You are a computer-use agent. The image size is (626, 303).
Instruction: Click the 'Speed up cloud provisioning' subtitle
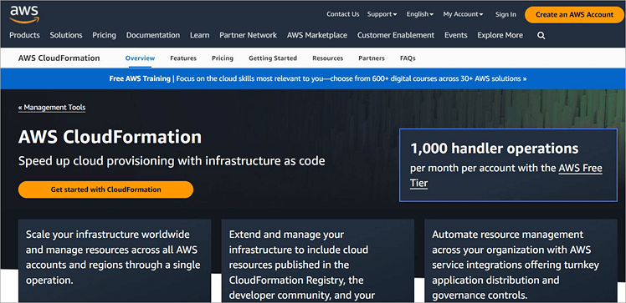172,161
